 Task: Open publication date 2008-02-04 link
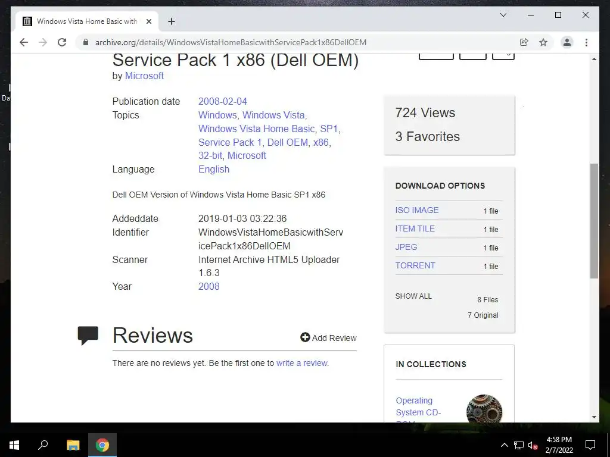click(223, 101)
